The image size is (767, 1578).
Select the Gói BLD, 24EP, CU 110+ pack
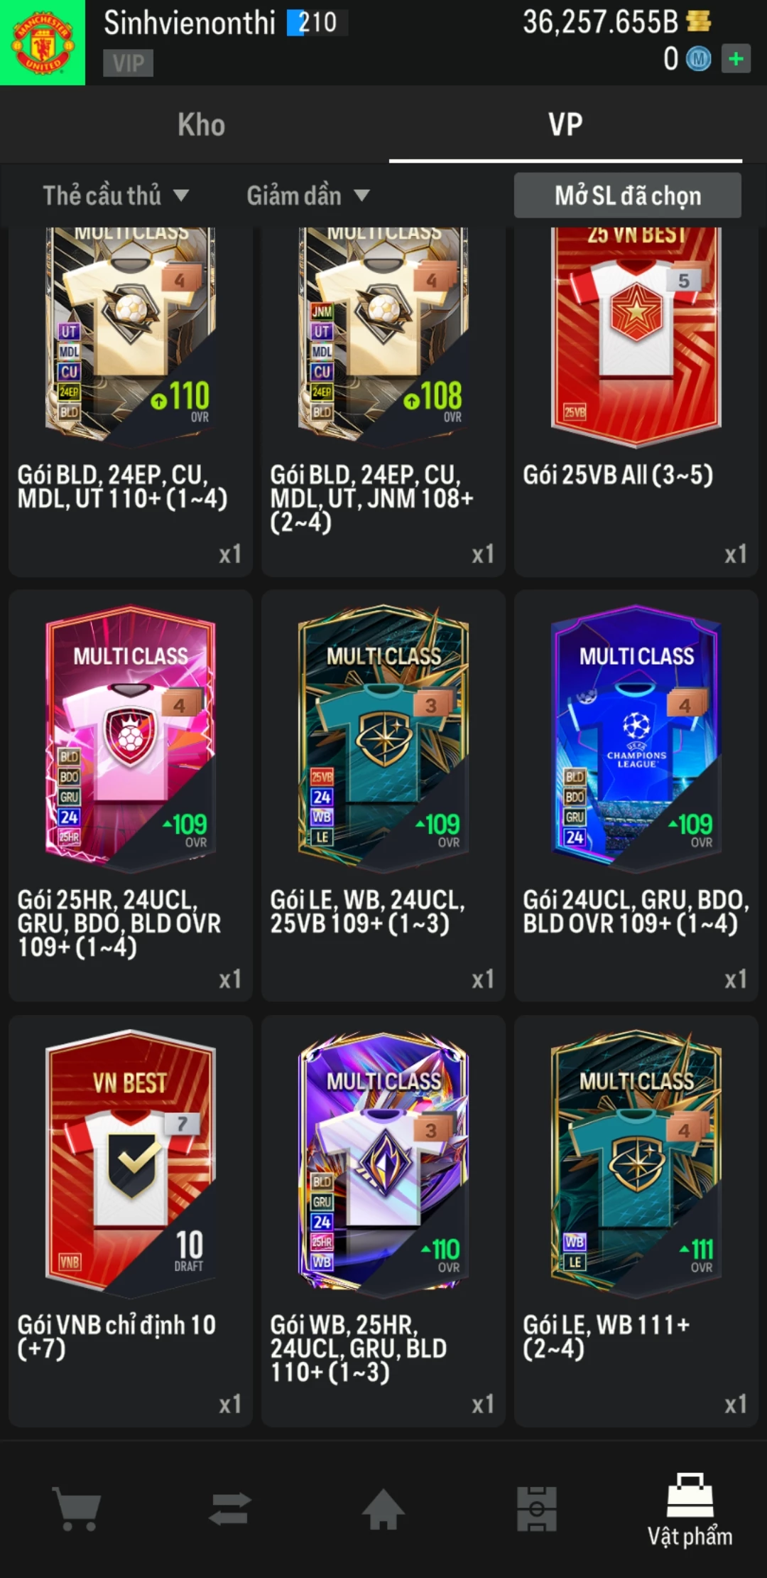(x=131, y=402)
